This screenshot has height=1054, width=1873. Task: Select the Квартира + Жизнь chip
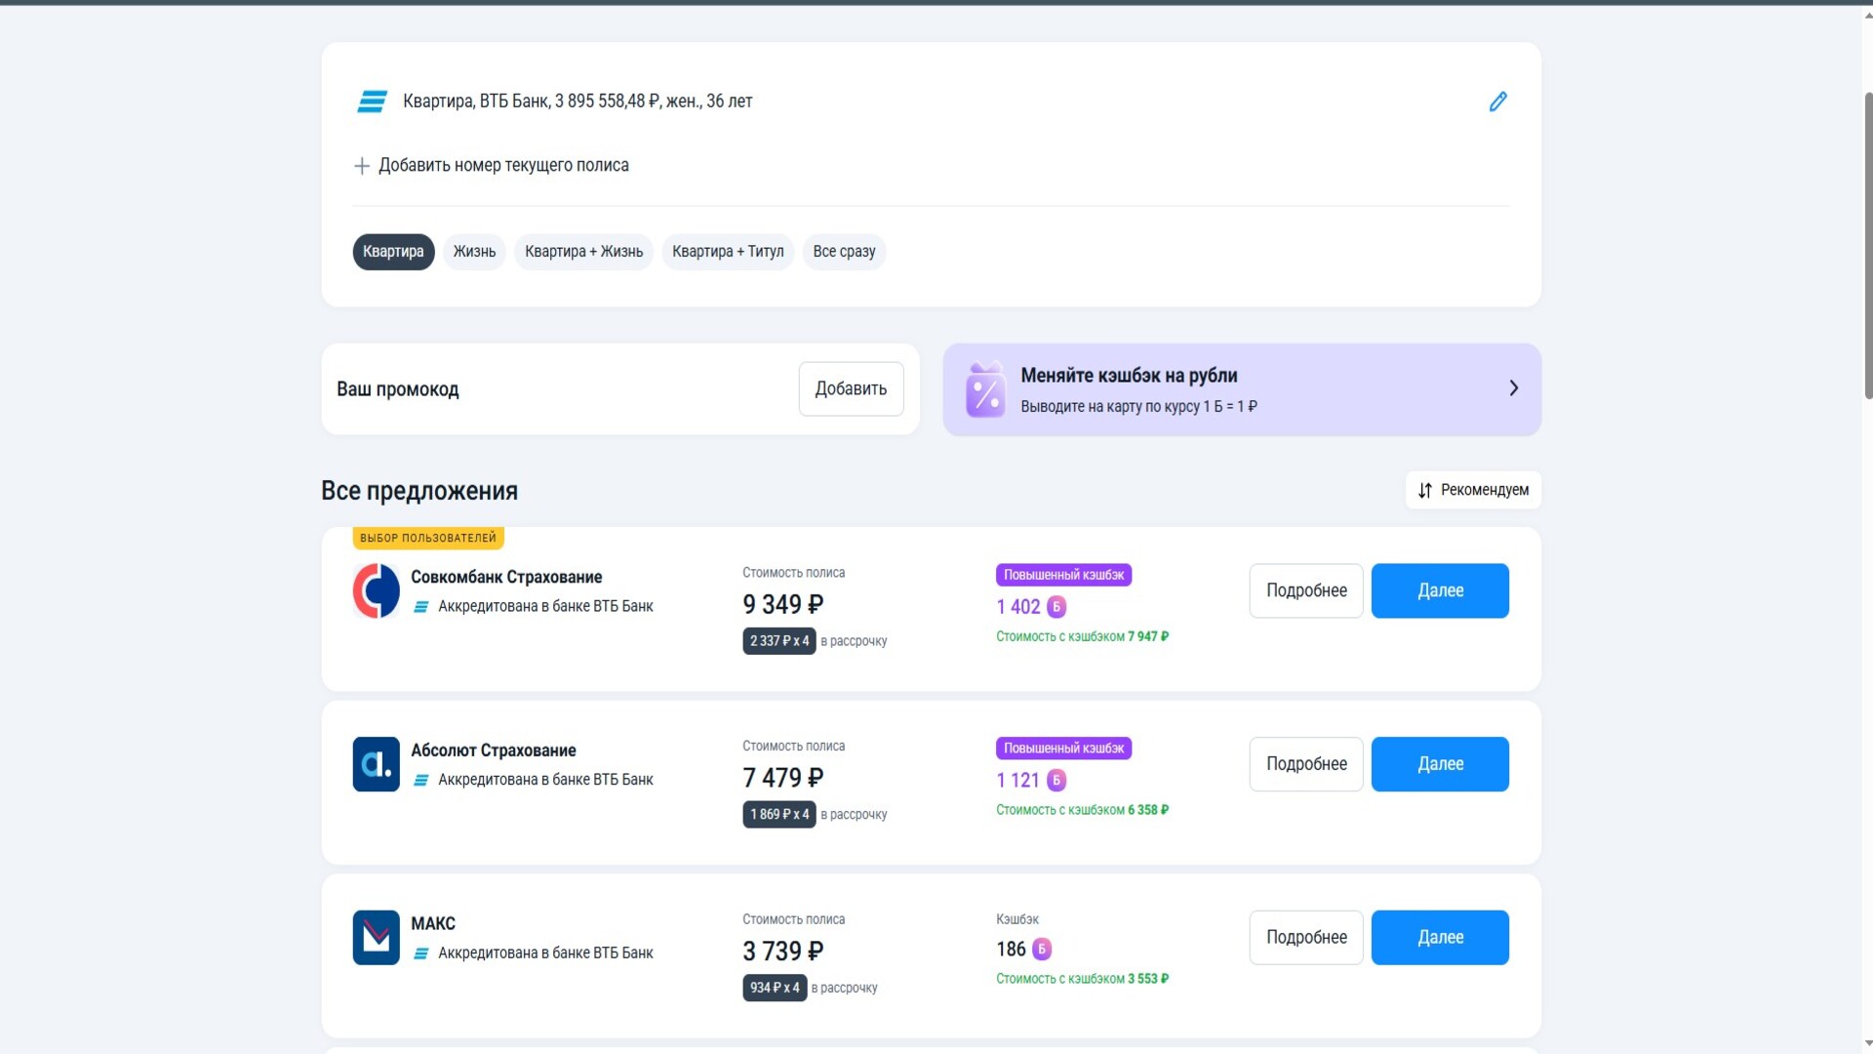click(583, 252)
